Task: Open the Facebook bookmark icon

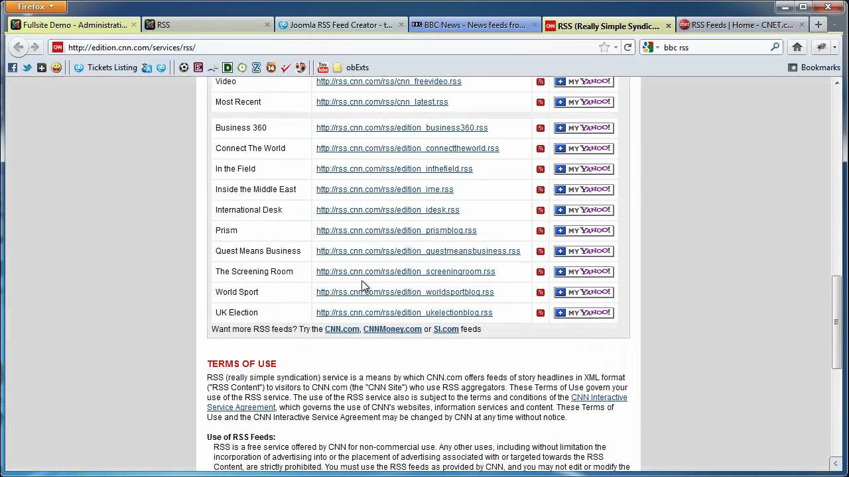Action: (13, 68)
